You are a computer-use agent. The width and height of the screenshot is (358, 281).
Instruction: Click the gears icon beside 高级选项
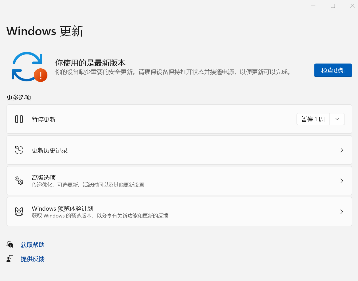pyautogui.click(x=19, y=181)
